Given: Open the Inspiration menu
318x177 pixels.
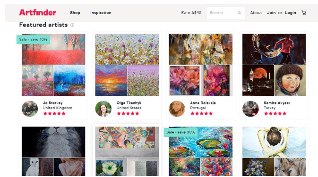Looking at the screenshot, I should point(101,13).
